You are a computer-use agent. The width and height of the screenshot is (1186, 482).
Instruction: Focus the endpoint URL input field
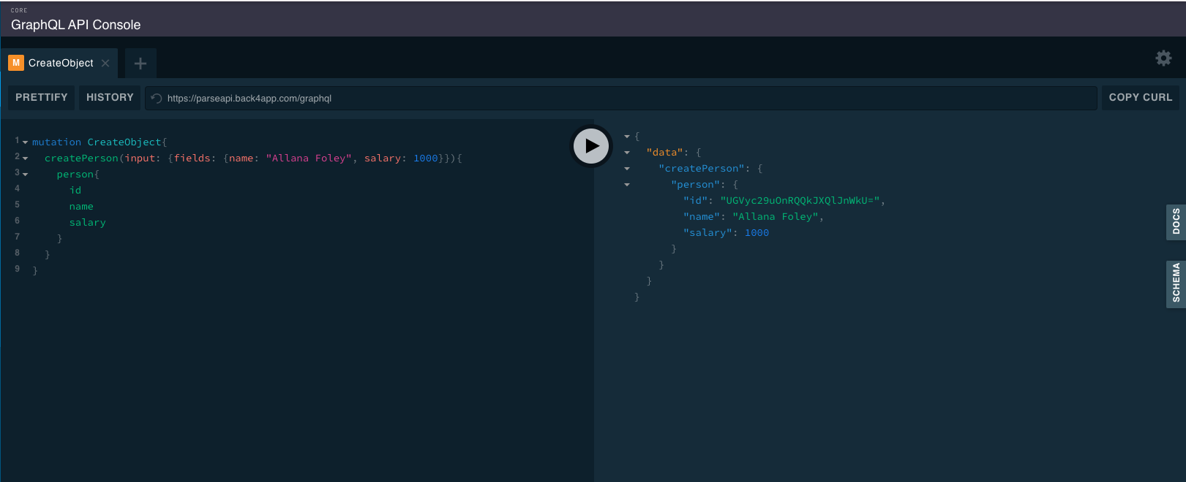tap(621, 98)
